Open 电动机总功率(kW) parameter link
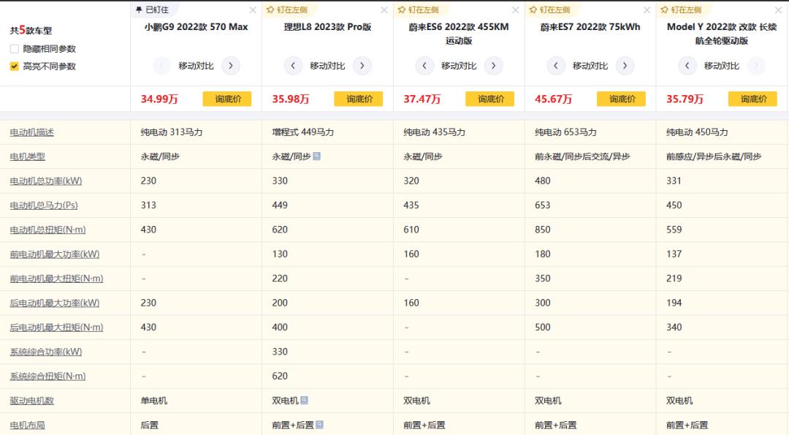This screenshot has width=789, height=435. coord(45,181)
